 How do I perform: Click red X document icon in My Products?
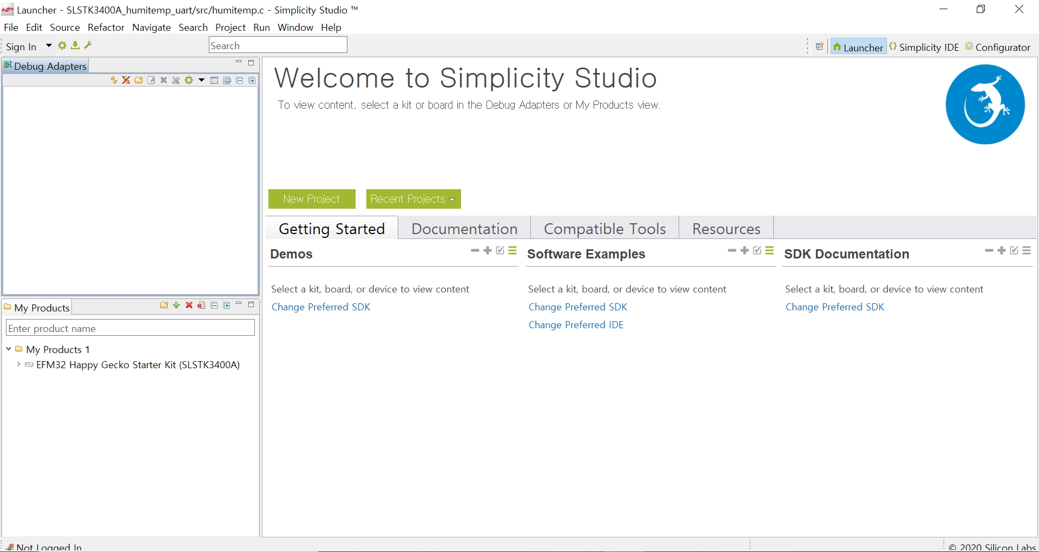tap(201, 305)
